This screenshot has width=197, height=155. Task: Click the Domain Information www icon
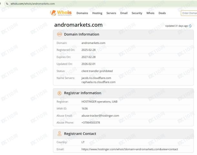tap(59, 34)
